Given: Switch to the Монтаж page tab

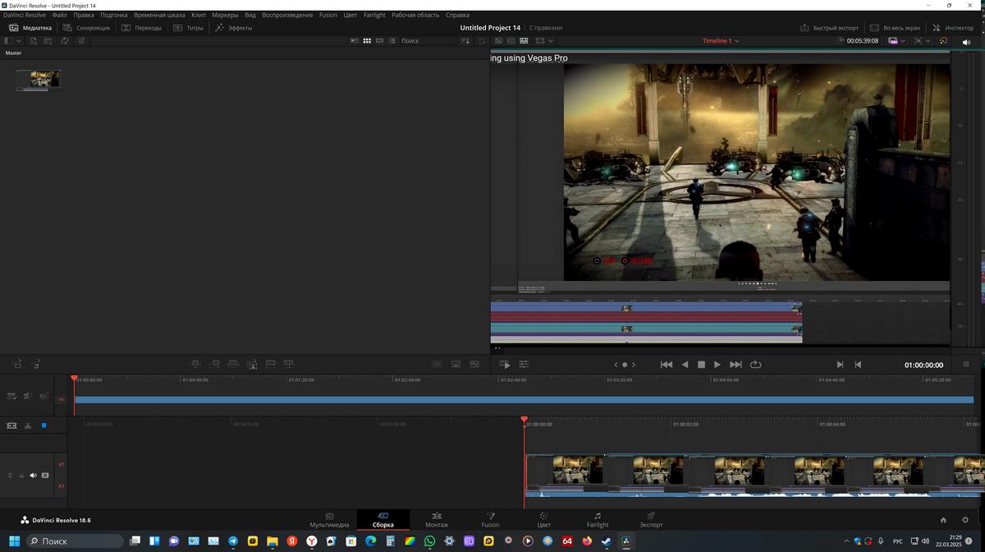Looking at the screenshot, I should 437,520.
